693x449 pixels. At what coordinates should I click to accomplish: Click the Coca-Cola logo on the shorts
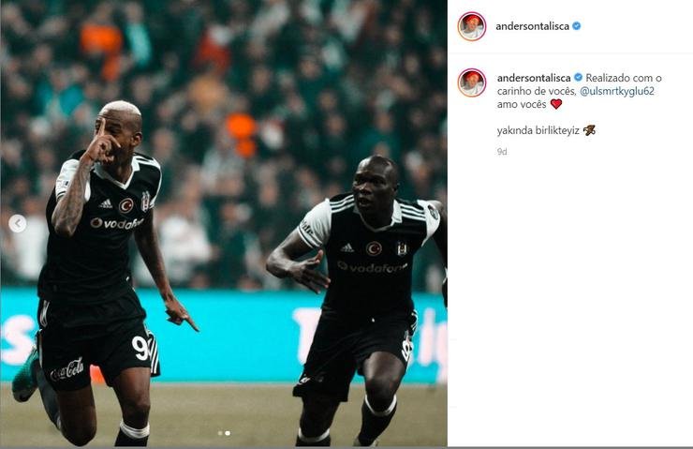coord(66,370)
